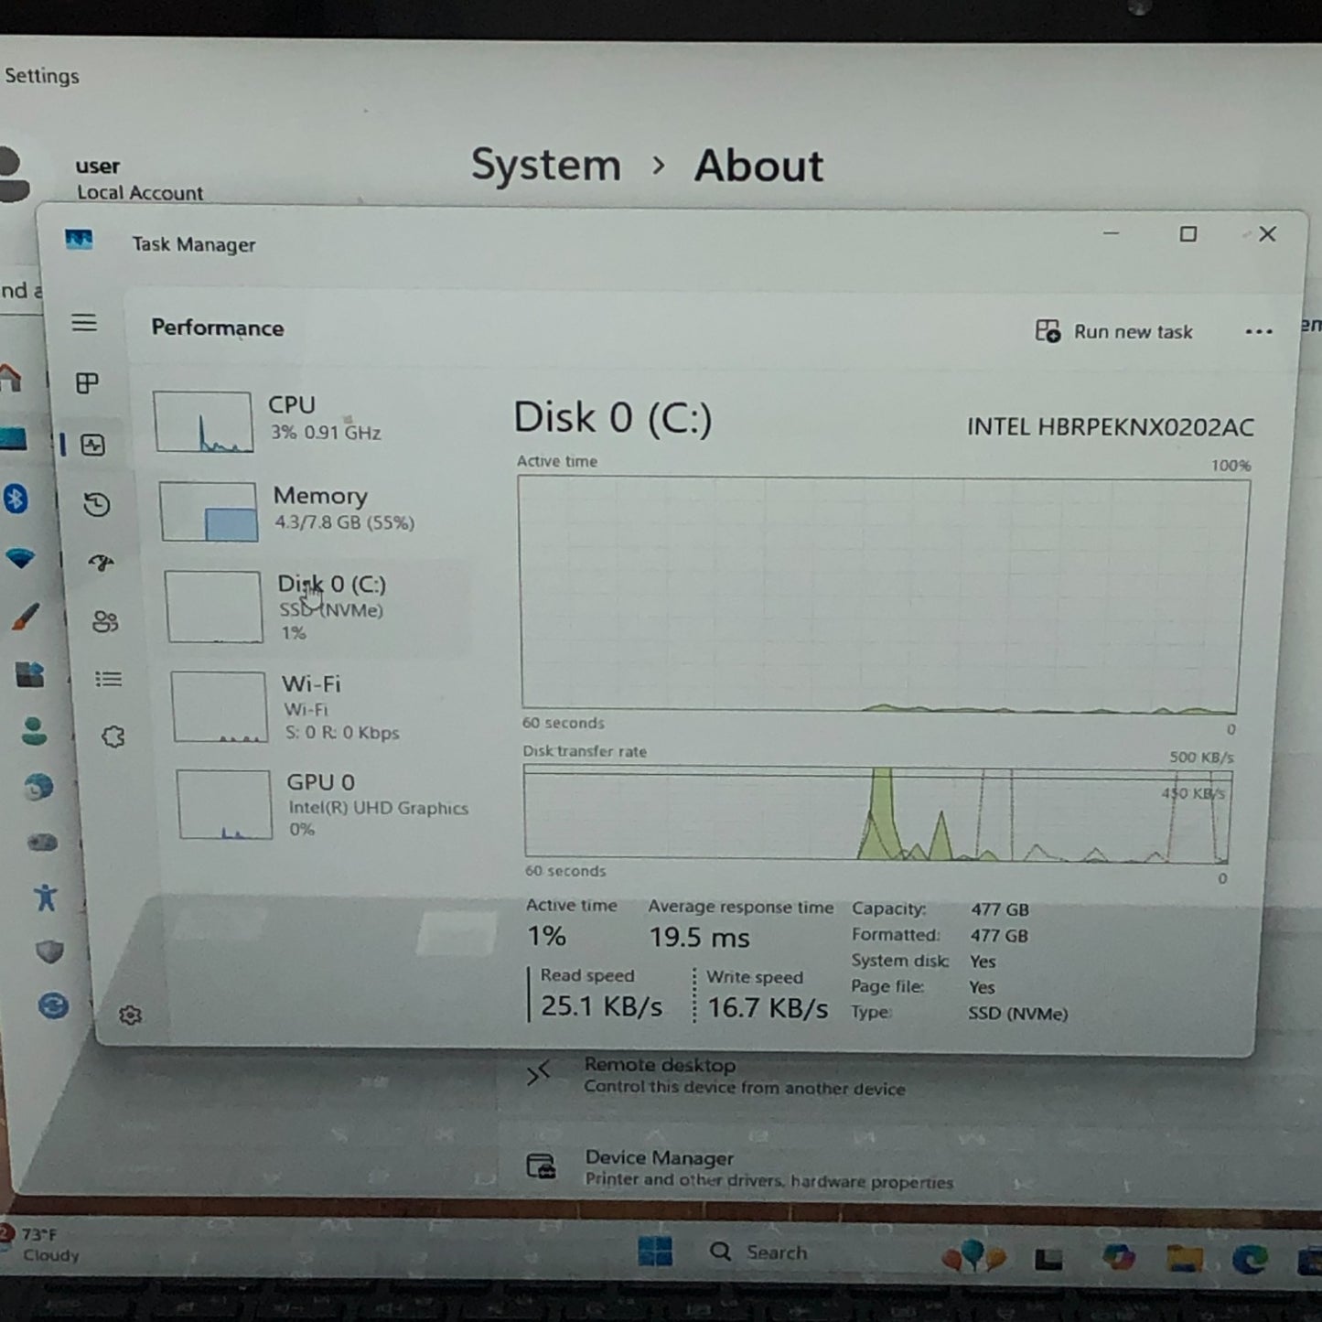Open Task Manager navigation hamburger menu
The width and height of the screenshot is (1322, 1322).
click(x=84, y=322)
